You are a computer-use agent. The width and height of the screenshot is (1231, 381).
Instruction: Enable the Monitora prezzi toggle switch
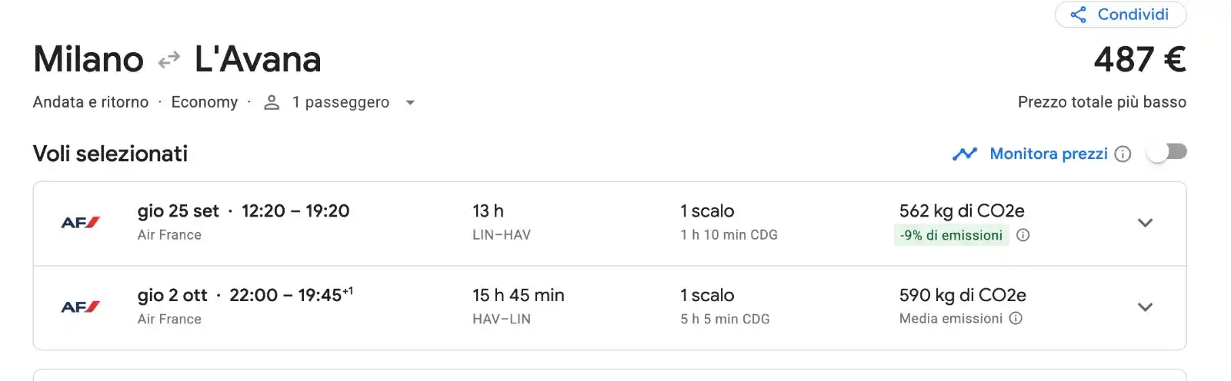click(1167, 153)
